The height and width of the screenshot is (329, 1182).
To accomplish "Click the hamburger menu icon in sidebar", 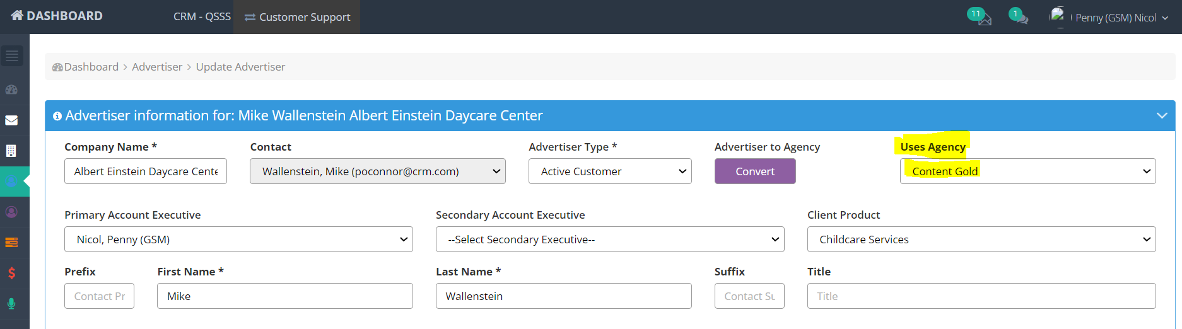I will 12,56.
